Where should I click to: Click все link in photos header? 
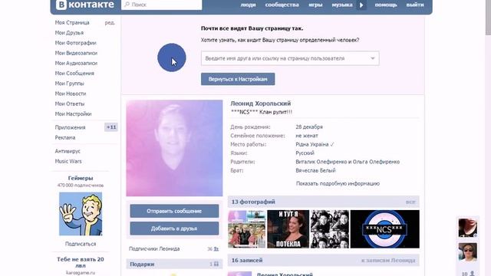(x=410, y=202)
